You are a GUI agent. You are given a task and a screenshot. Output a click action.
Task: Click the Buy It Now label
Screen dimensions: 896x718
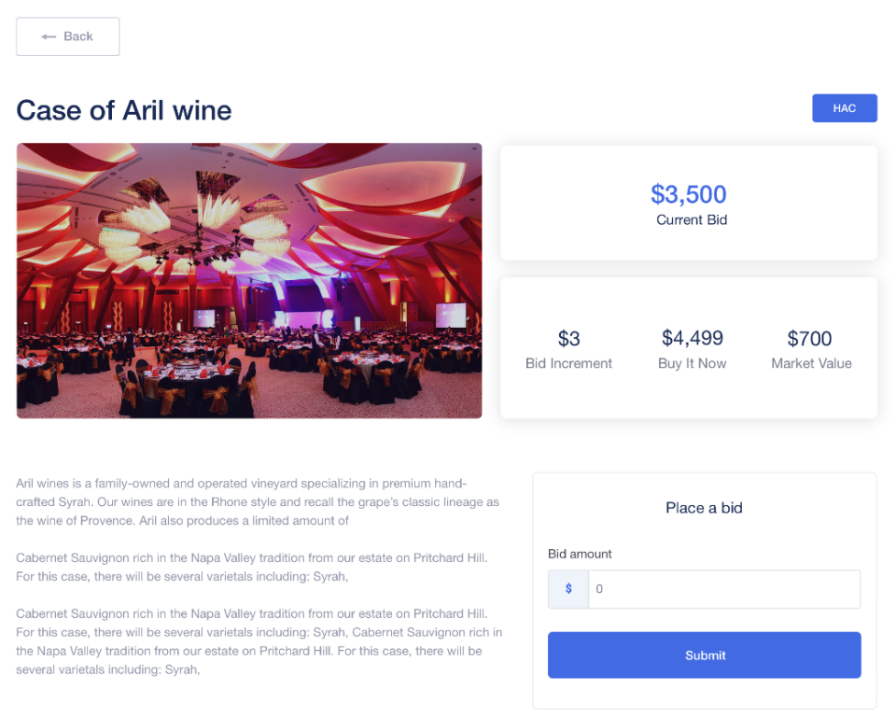(x=693, y=363)
